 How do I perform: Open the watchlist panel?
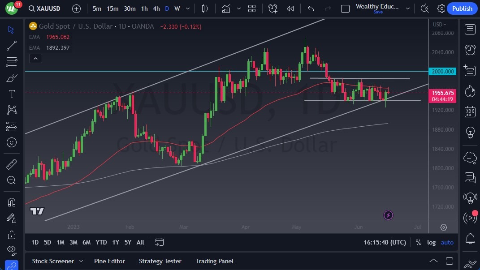click(470, 30)
